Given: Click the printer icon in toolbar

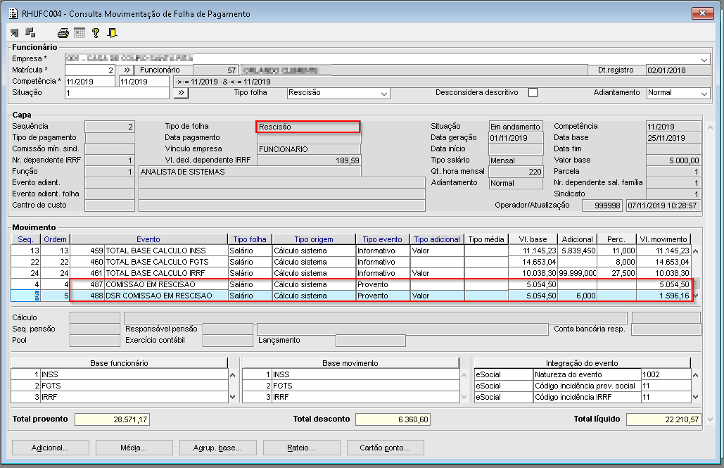Looking at the screenshot, I should point(63,32).
